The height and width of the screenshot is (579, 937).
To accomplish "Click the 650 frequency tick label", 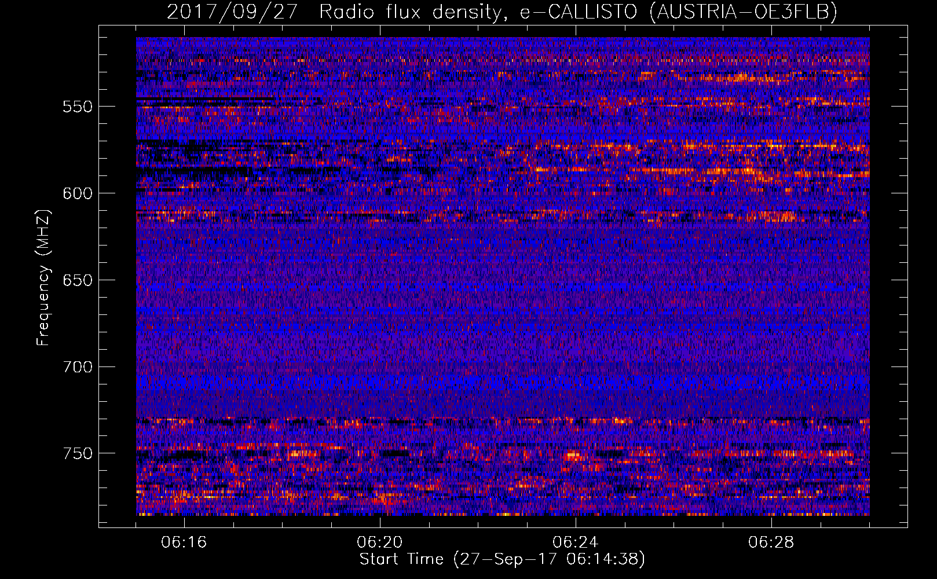I will [78, 280].
